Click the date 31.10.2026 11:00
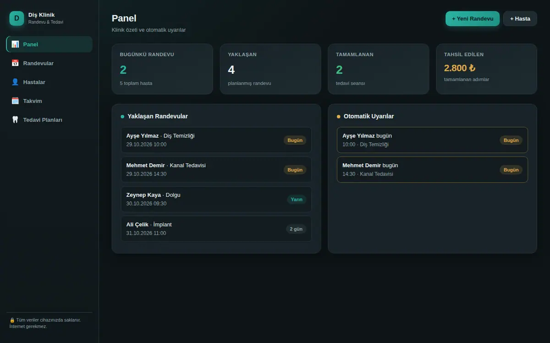550x343 pixels. click(x=146, y=233)
